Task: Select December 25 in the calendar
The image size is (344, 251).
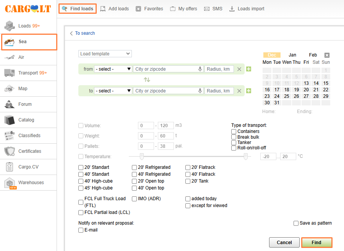Action: [x=287, y=96]
